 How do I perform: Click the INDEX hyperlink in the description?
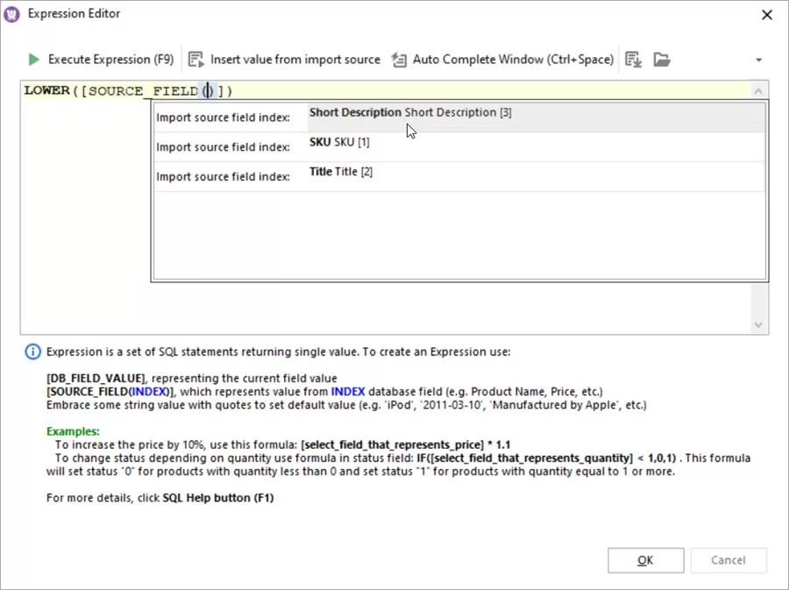pyautogui.click(x=348, y=391)
